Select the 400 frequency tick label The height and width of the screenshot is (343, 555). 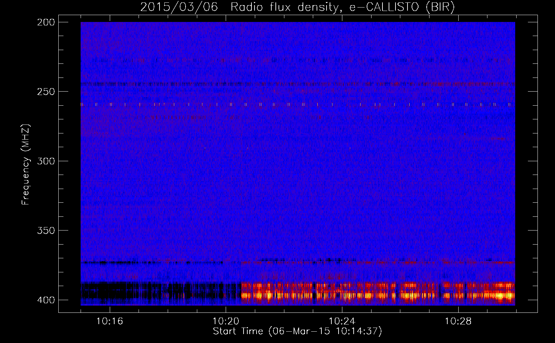[46, 300]
